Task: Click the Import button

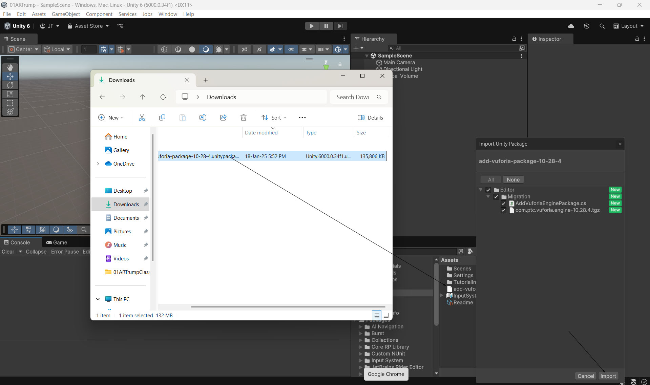Action: pyautogui.click(x=608, y=376)
